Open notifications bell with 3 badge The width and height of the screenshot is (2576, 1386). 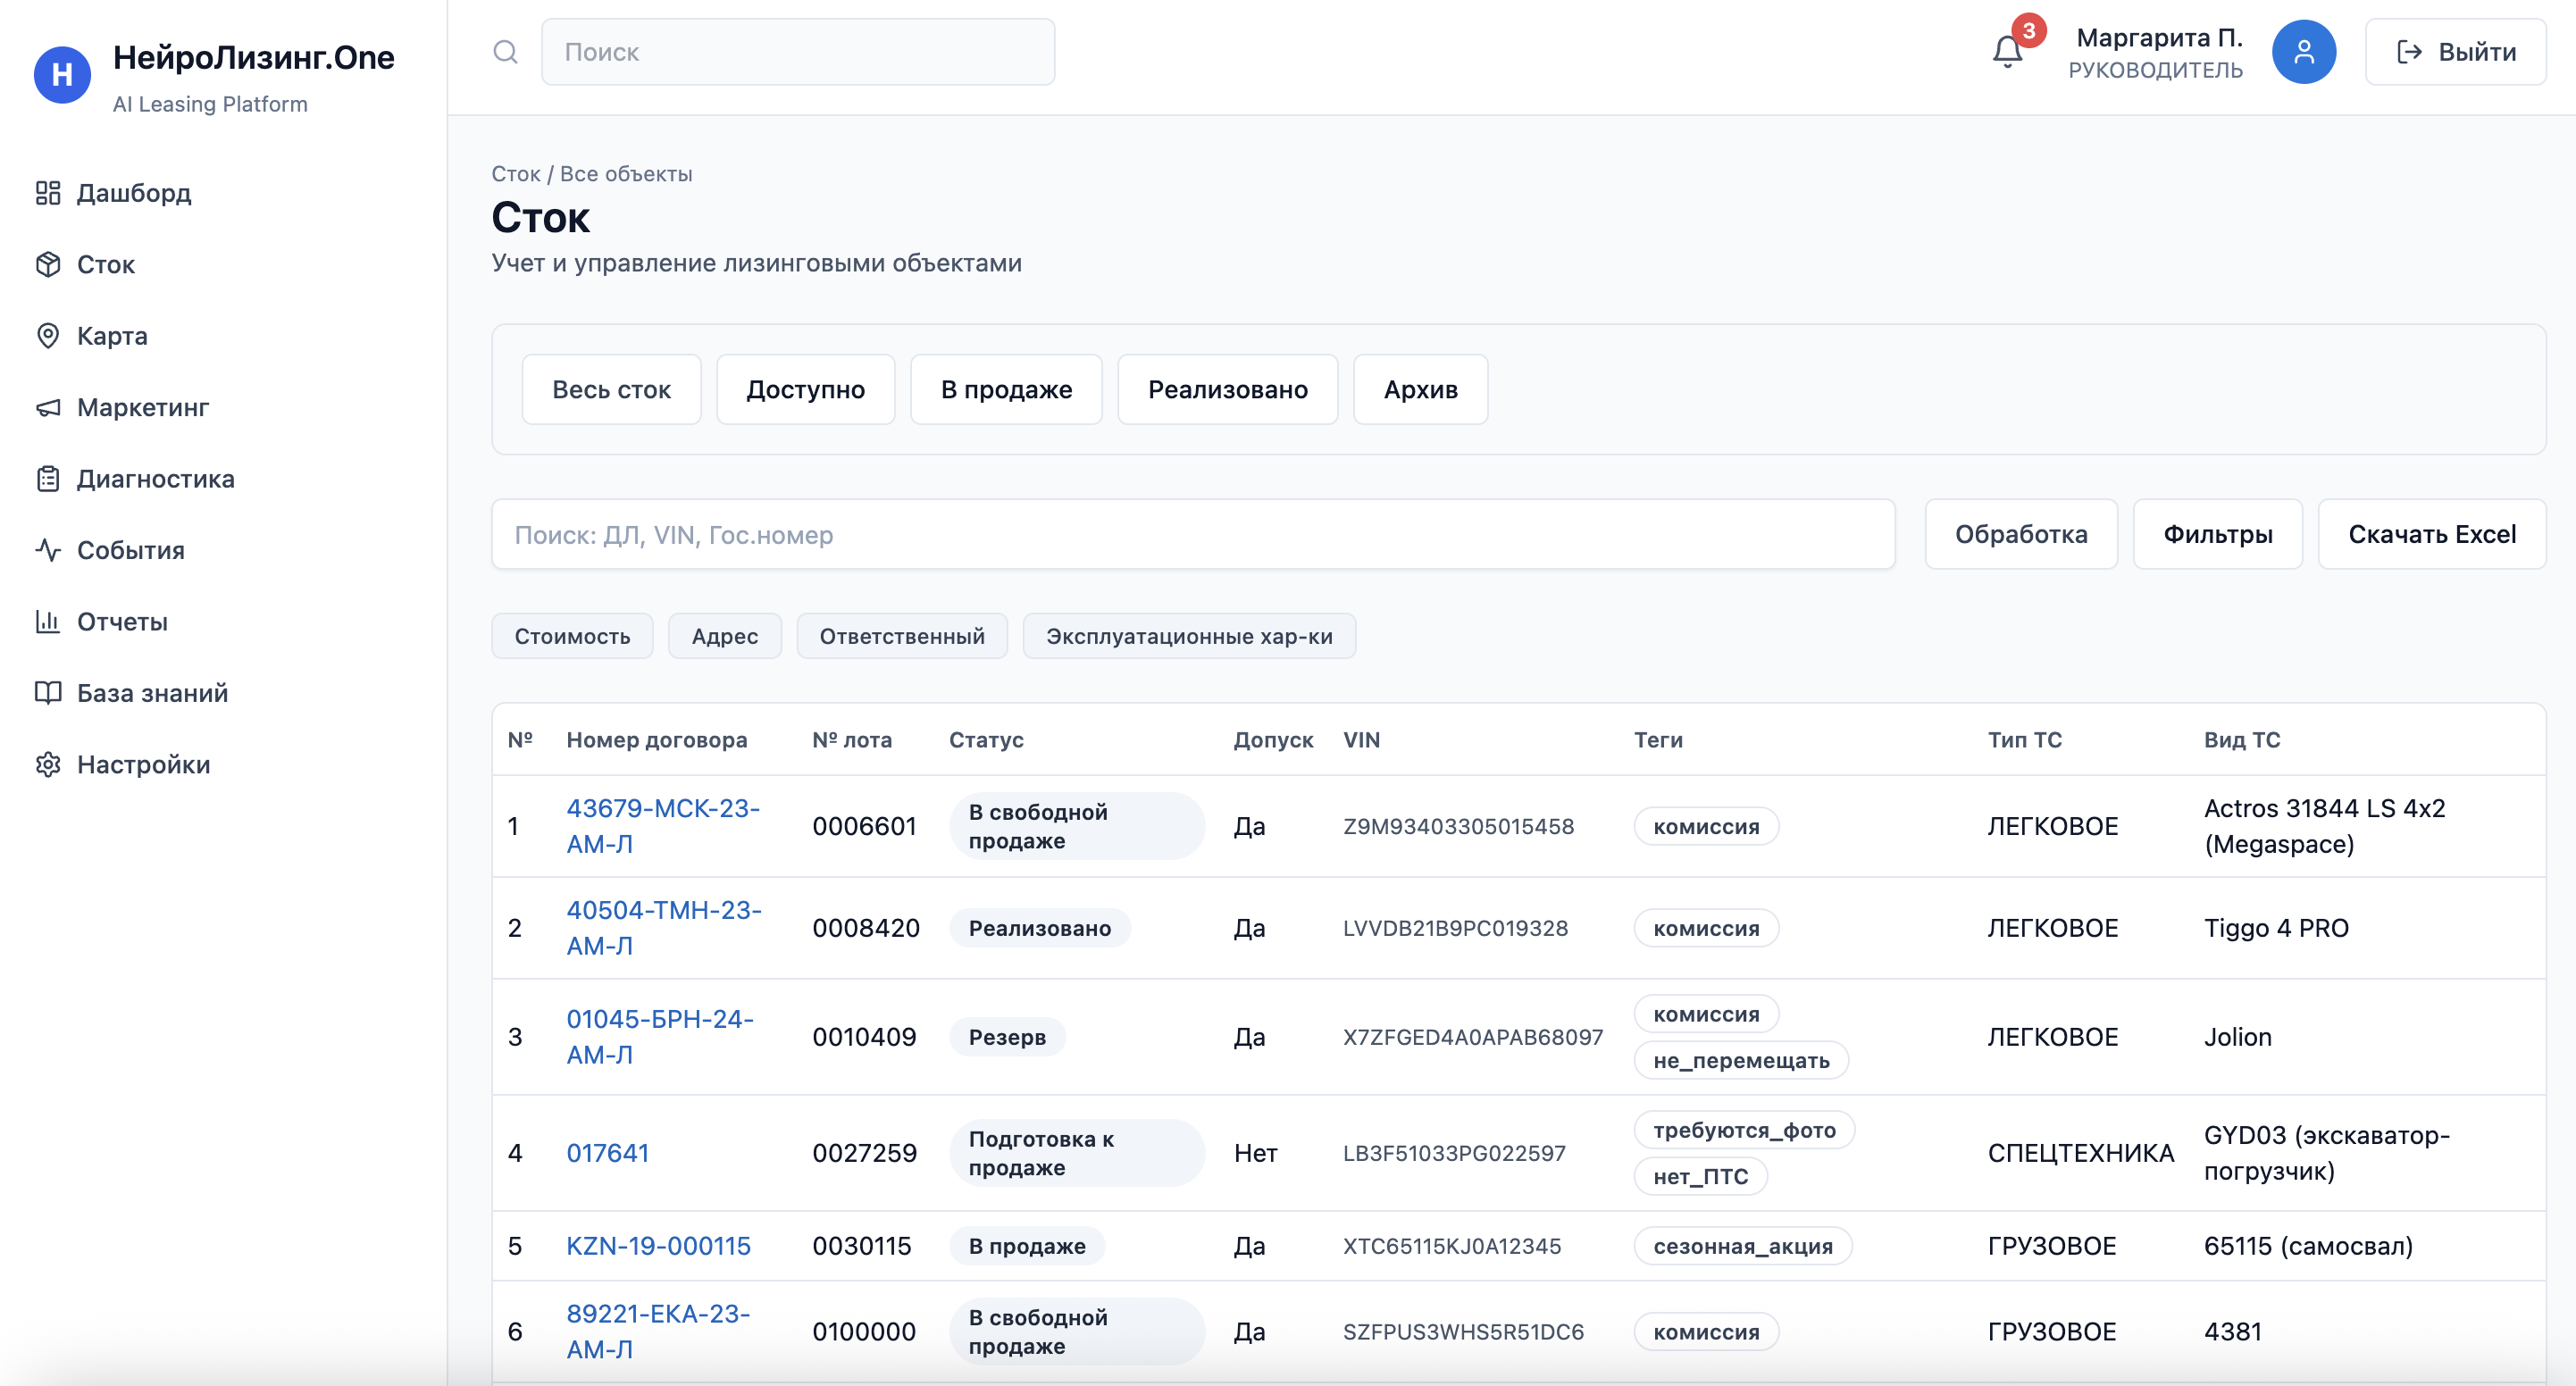click(2007, 52)
